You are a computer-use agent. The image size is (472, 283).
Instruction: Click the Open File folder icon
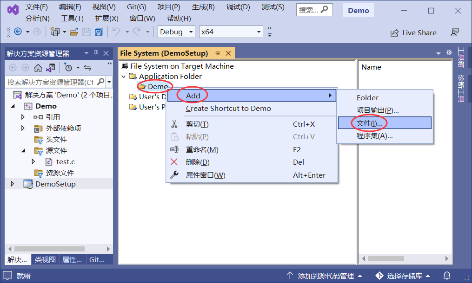73,32
